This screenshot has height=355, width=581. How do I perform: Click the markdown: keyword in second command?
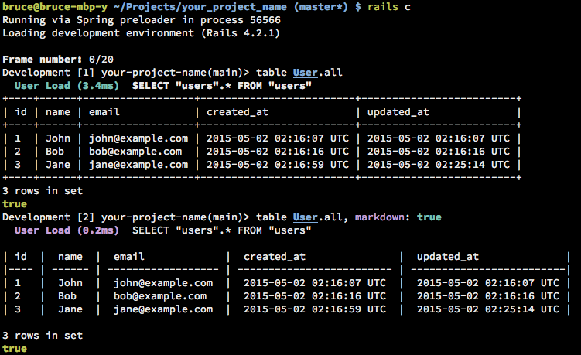point(382,217)
